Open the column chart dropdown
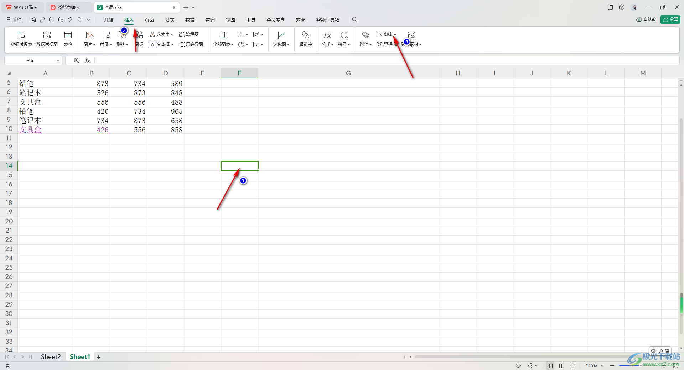The image size is (684, 370). (243, 35)
